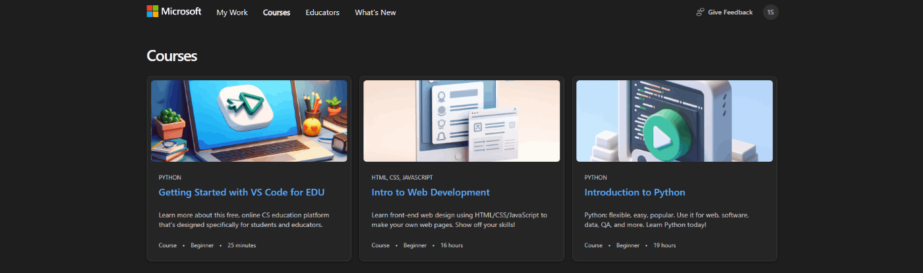
Task: Go to the My Work tab
Action: pyautogui.click(x=232, y=12)
